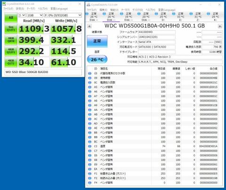Click the status icon of row AC
This screenshot has height=190, width=226.
coord(90,119)
